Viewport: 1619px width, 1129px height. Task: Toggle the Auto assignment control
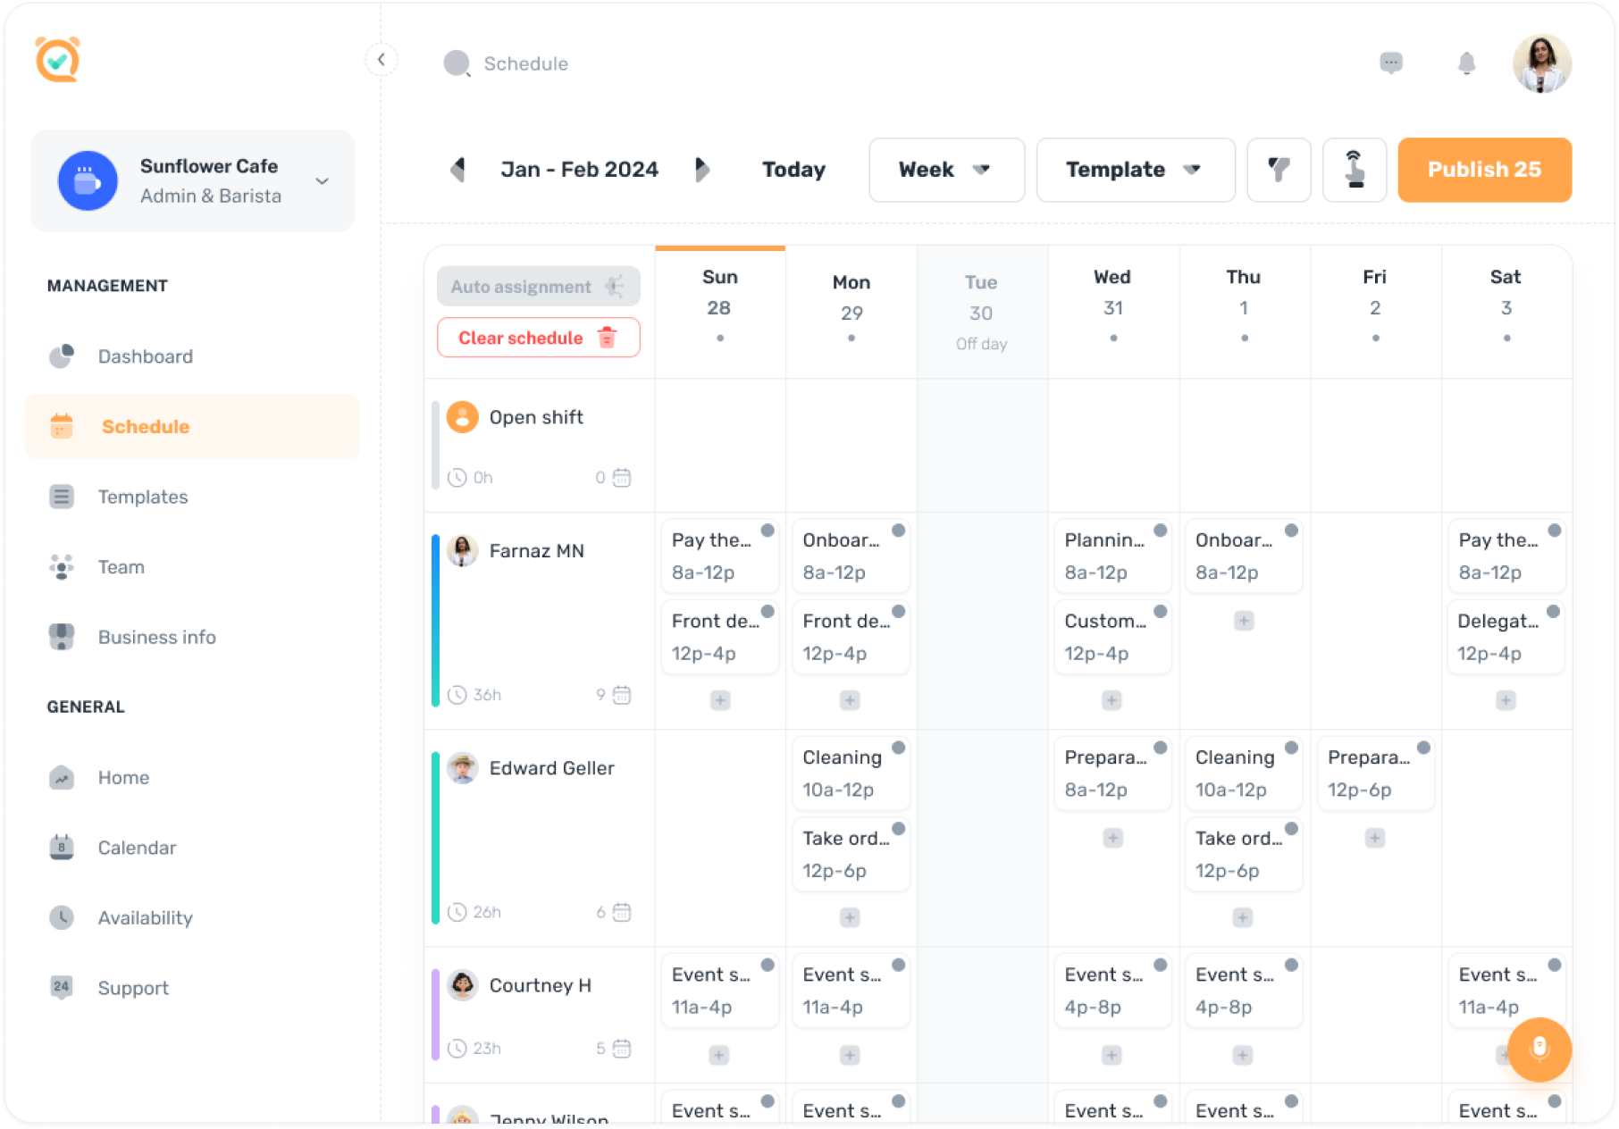point(537,286)
